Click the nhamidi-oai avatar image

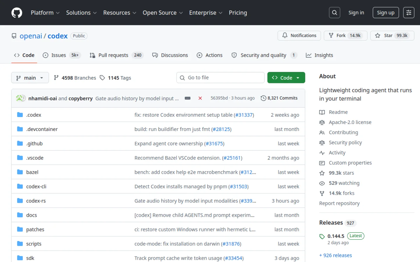pyautogui.click(x=19, y=98)
